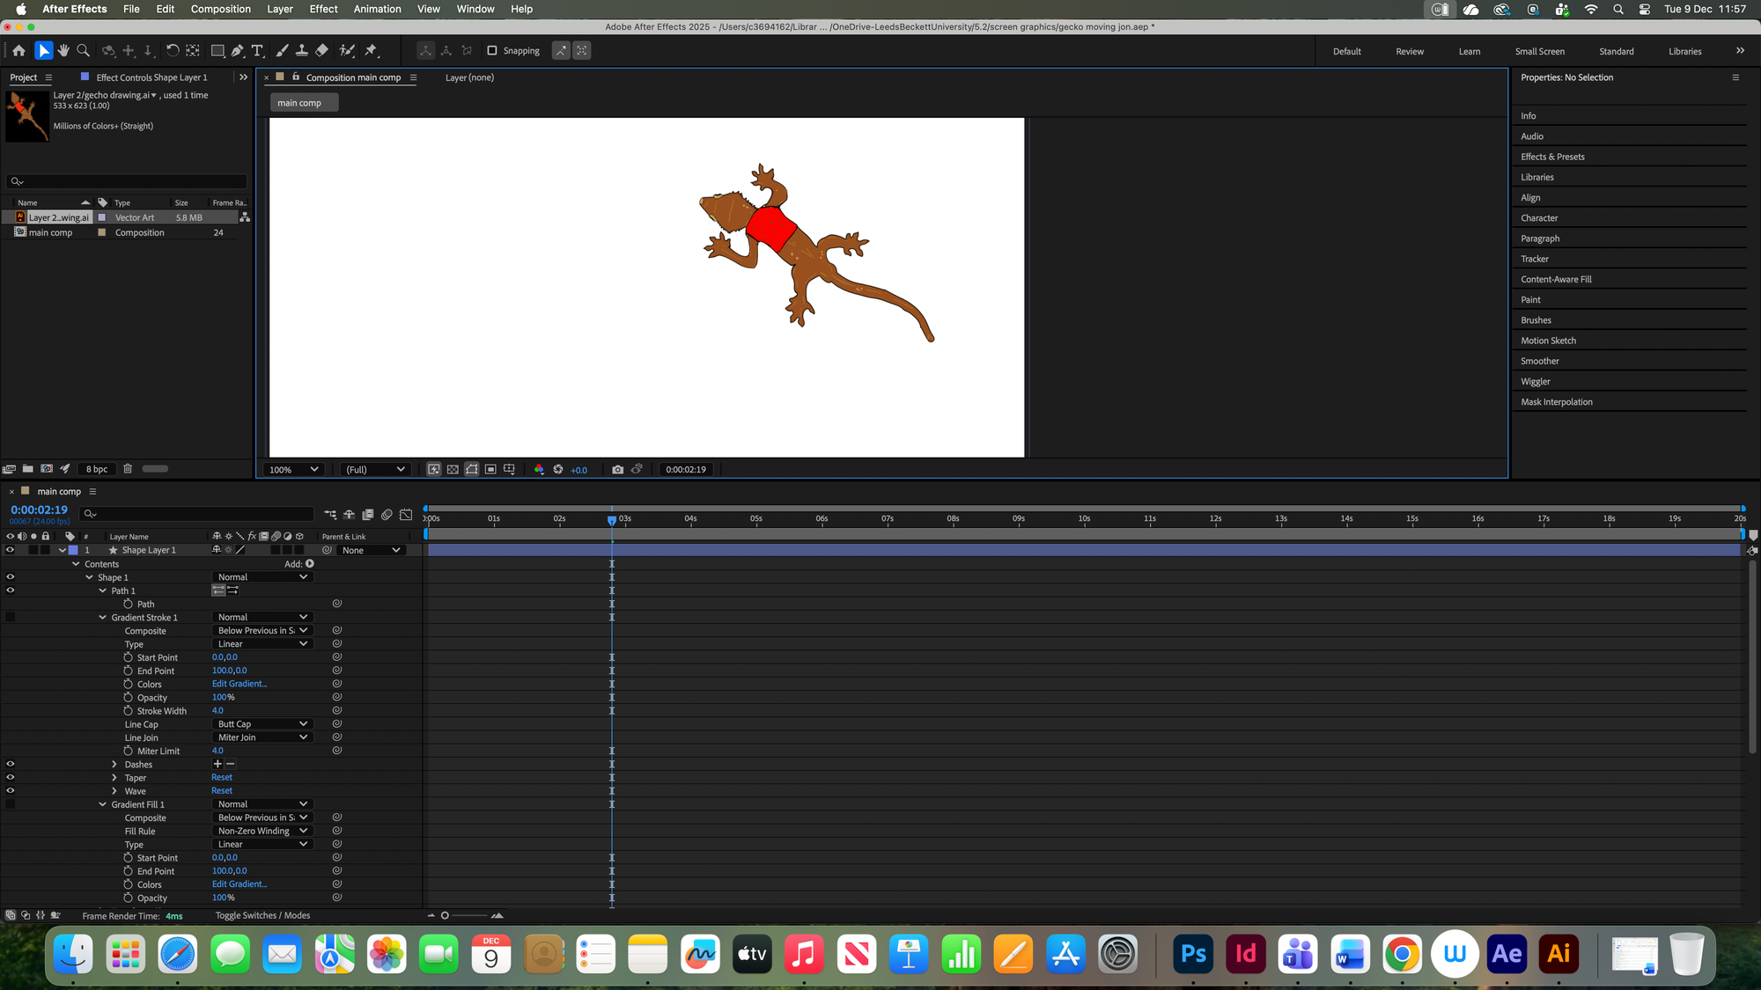Select the Hand tool
Image resolution: width=1761 pixels, height=990 pixels.
(x=63, y=51)
